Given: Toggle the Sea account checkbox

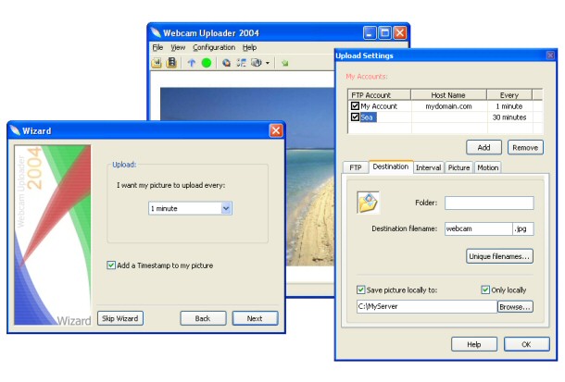Looking at the screenshot, I should coord(355,117).
